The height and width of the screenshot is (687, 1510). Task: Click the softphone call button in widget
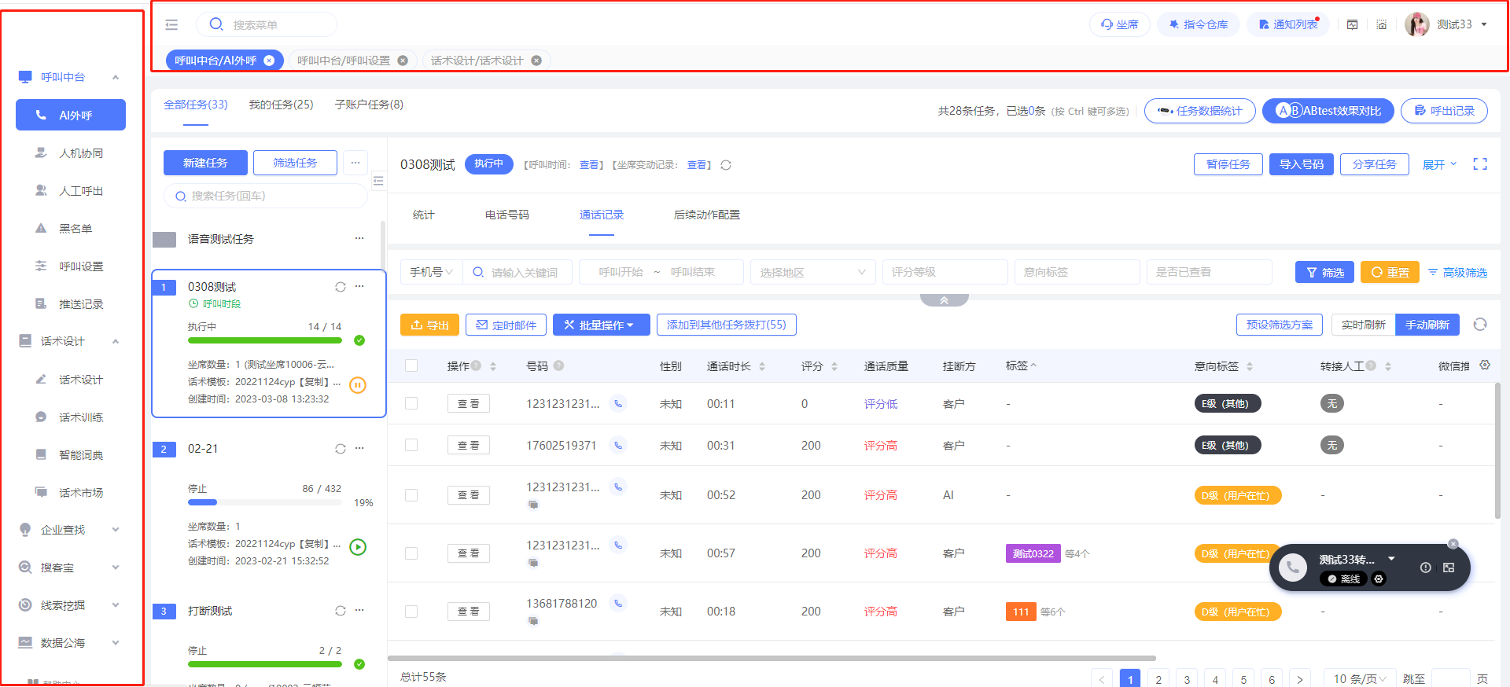pos(1293,568)
